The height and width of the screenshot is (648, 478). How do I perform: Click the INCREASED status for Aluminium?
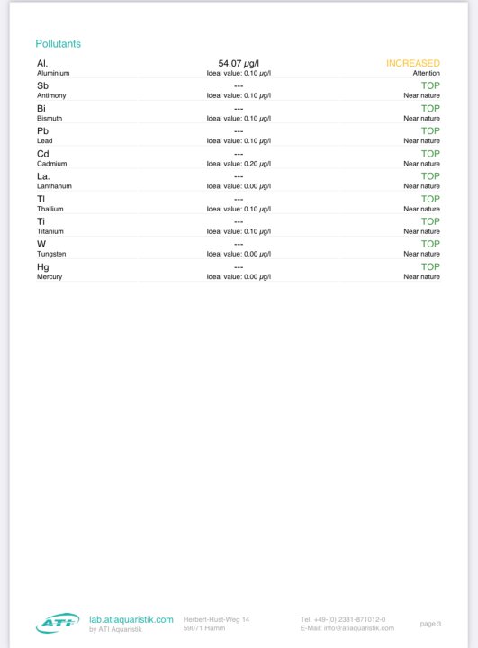coord(412,63)
